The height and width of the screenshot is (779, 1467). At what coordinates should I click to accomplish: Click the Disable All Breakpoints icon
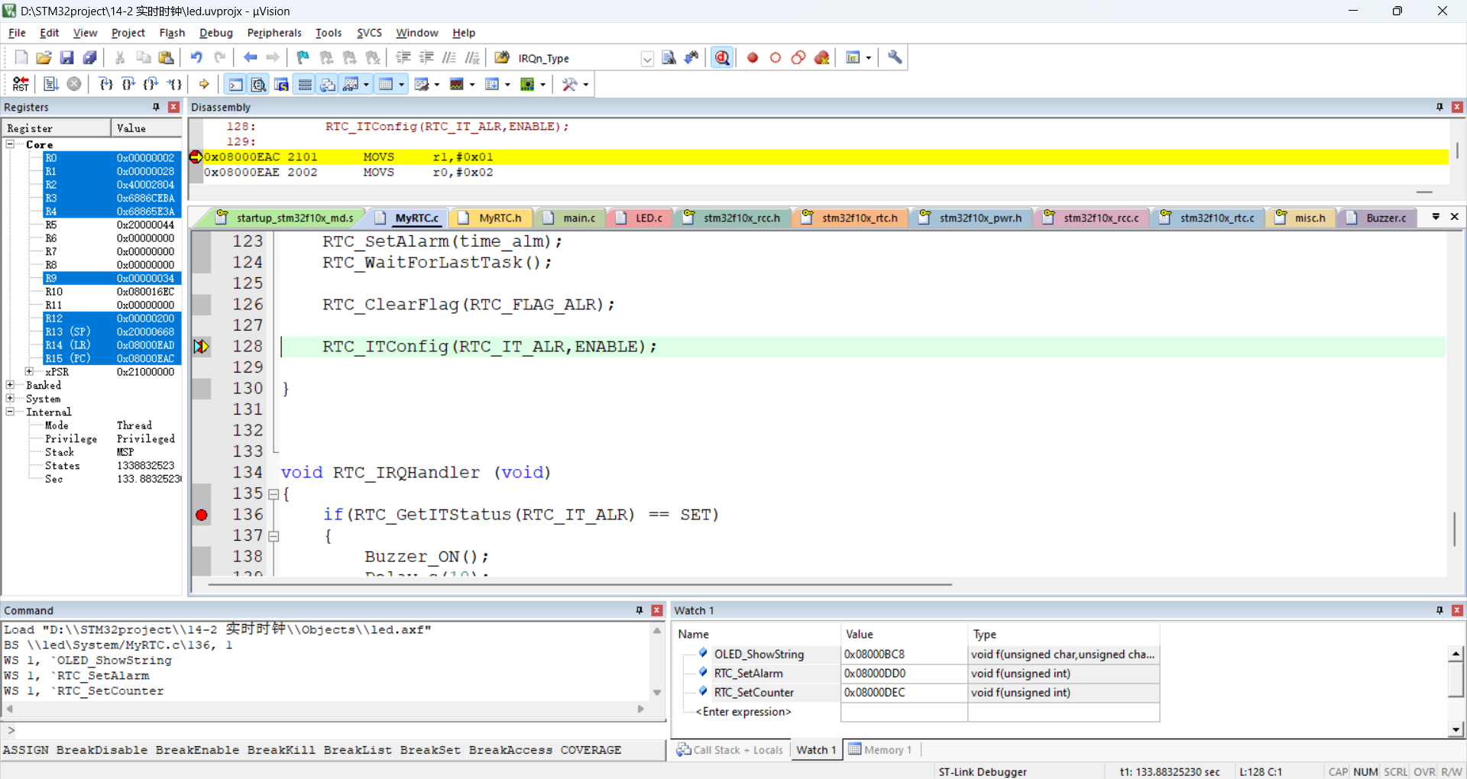coord(798,57)
